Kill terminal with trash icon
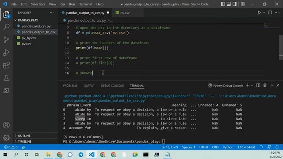 (265, 85)
